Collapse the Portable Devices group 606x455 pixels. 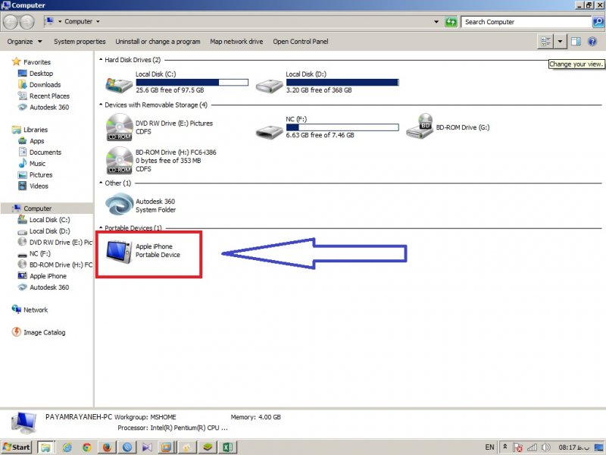tap(101, 227)
